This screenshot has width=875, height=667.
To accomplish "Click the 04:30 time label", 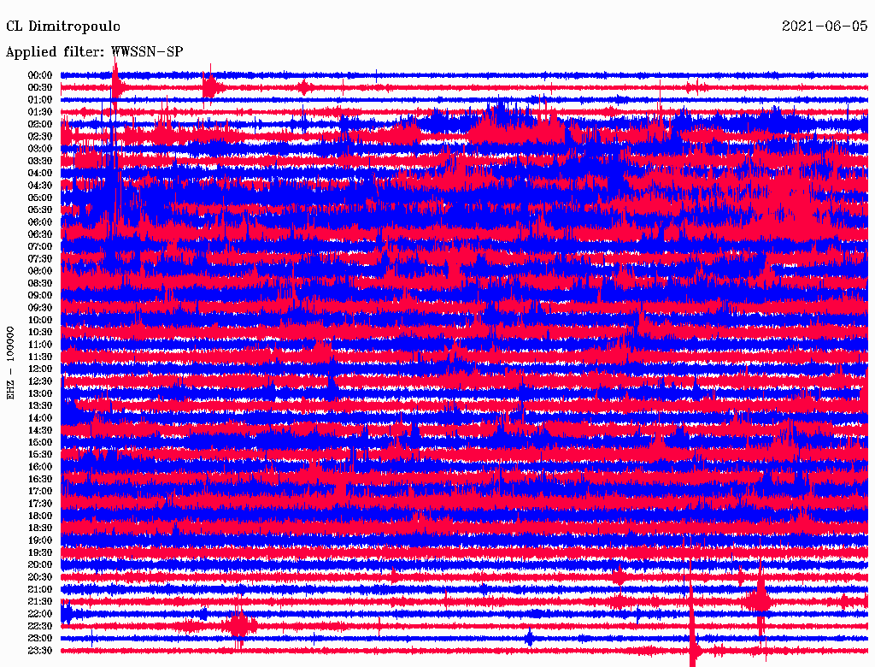I will click(40, 186).
